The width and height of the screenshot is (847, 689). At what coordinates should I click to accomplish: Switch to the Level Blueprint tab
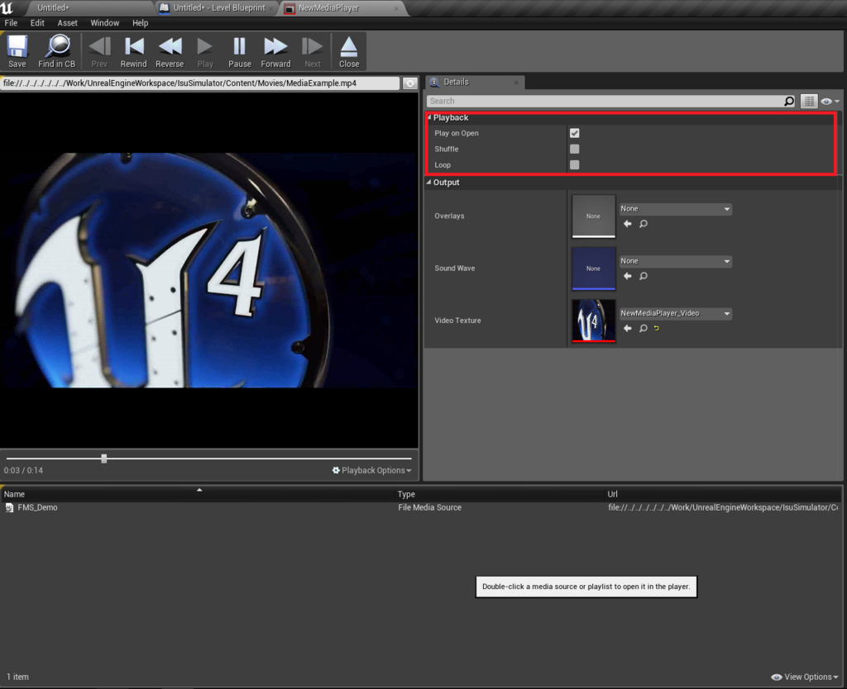tap(218, 7)
